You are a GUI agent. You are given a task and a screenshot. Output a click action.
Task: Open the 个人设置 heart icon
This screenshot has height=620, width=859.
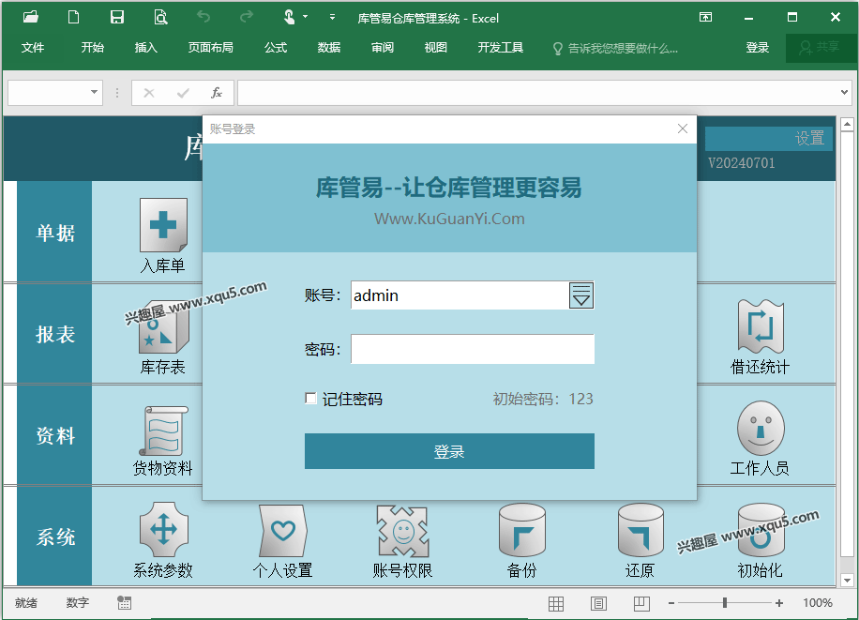click(282, 531)
